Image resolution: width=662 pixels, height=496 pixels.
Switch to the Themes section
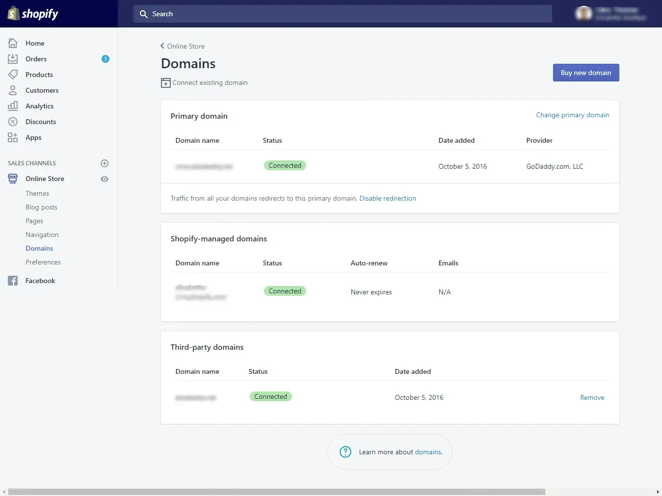click(37, 193)
